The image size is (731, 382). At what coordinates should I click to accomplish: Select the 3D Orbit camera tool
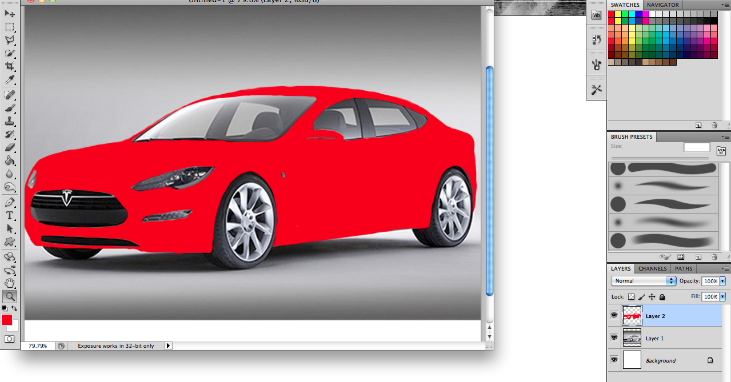pyautogui.click(x=10, y=270)
